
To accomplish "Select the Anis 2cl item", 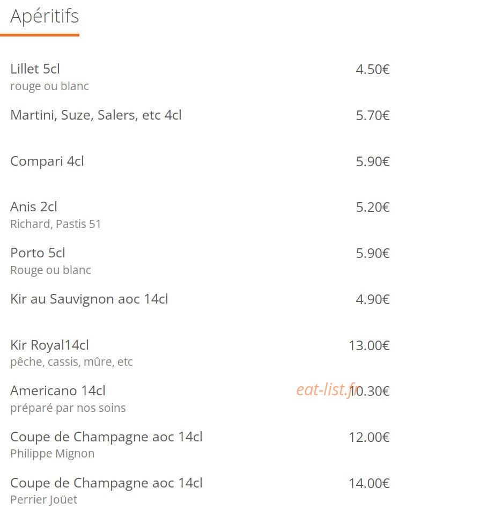I will coord(34,207).
